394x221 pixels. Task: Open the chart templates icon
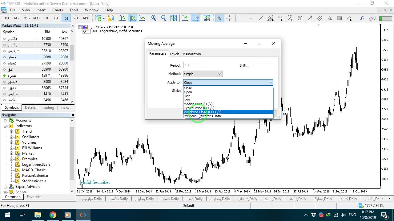[207, 18]
